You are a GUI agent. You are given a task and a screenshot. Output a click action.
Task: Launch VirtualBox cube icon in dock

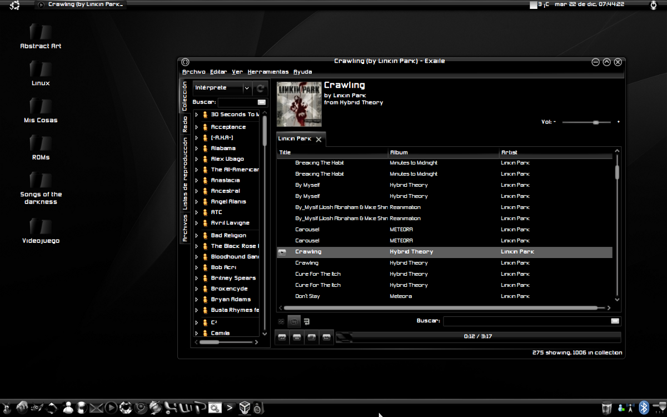point(244,408)
